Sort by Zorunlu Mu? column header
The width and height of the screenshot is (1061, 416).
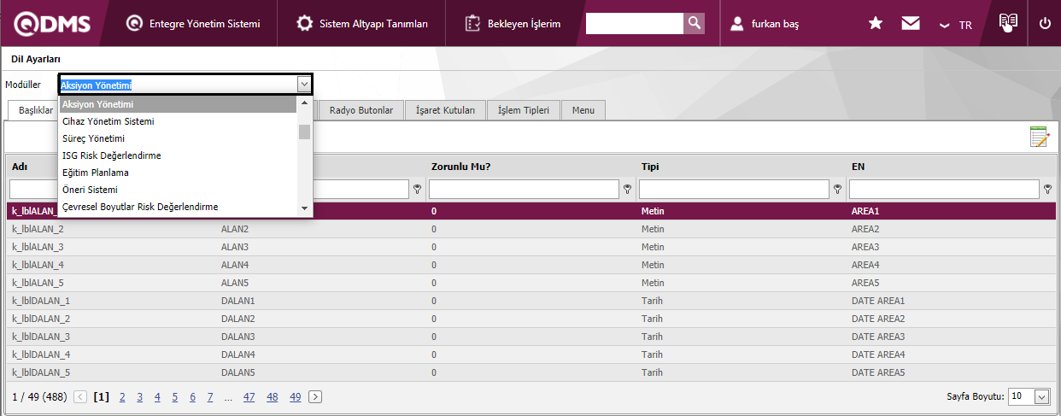click(460, 166)
